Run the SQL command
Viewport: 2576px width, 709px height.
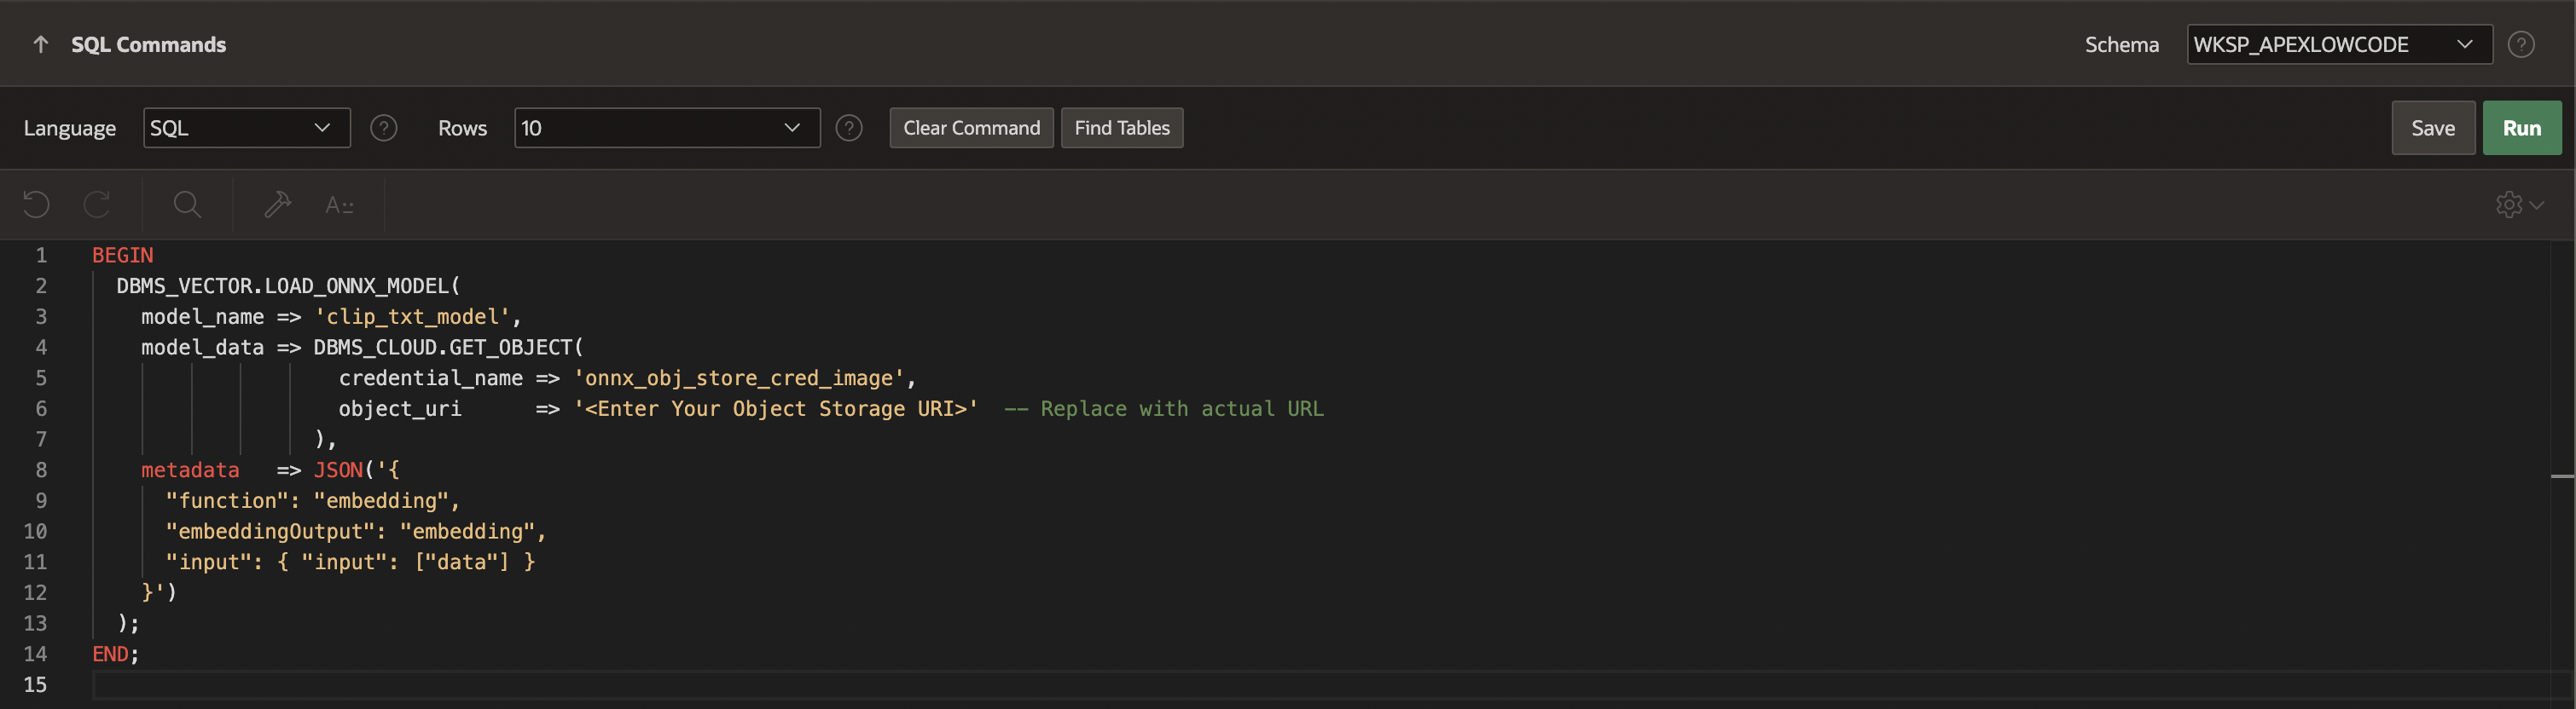tap(2521, 129)
